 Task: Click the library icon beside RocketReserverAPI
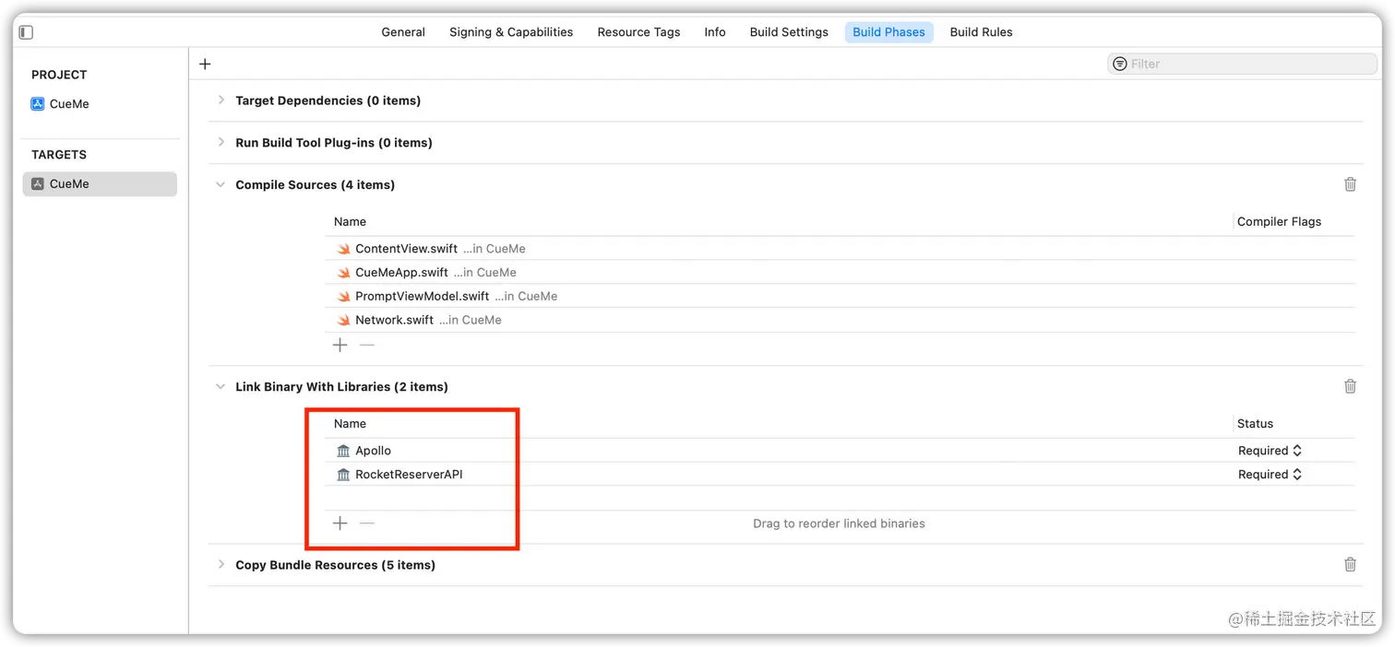coord(343,475)
